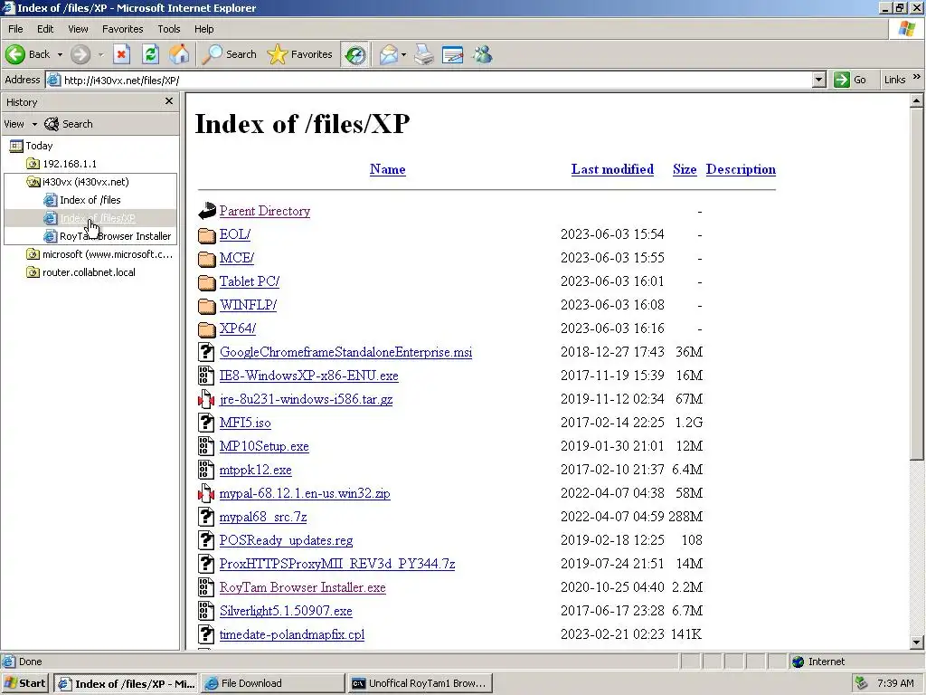Open the WINFLP/ folder link

click(x=248, y=305)
